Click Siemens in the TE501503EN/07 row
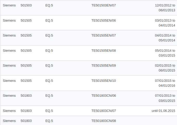 click(9, 5)
